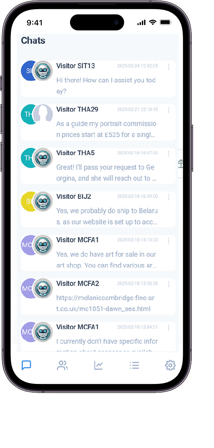Screen dimensions: 214x448
Task: Click the yellow BI avatar for Visitor BIJ2
Action: tap(28, 201)
